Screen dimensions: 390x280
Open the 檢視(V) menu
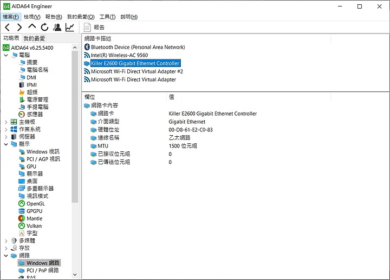32,17
